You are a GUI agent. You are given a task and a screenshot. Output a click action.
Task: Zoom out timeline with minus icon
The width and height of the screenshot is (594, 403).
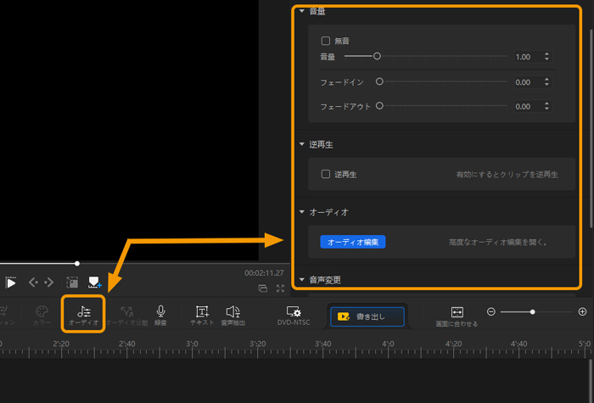tap(491, 311)
